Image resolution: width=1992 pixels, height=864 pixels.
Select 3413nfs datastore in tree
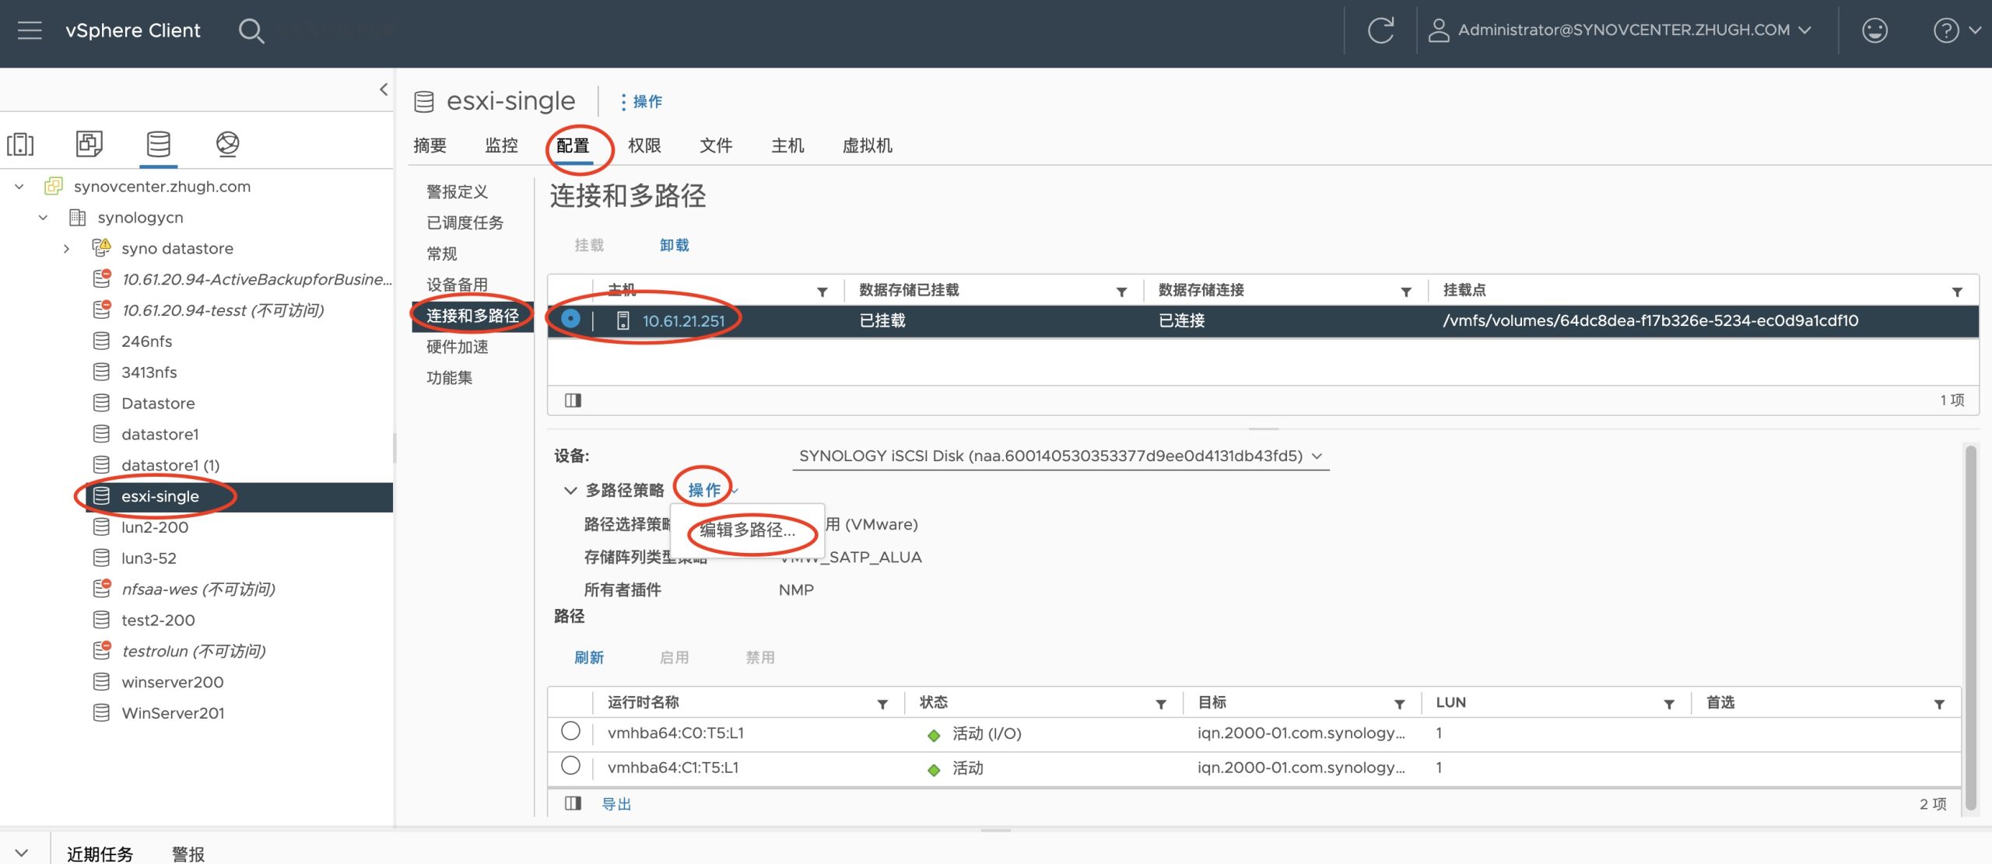coord(149,373)
